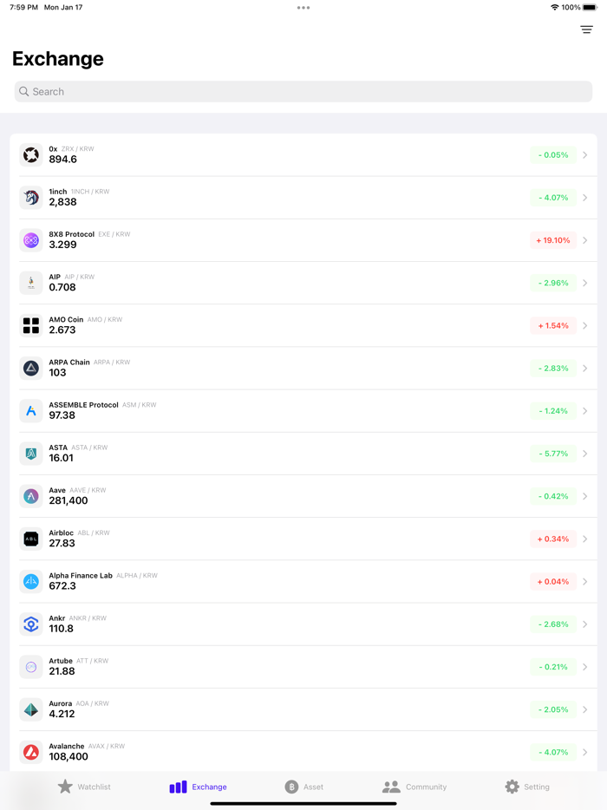Tap the 0x coin logo
This screenshot has height=810, width=607.
31,154
